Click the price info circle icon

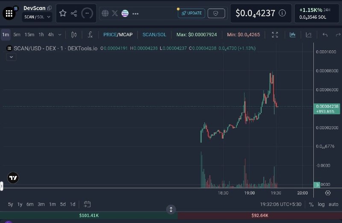282,13
